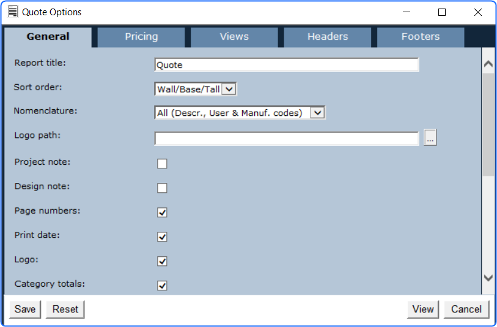Uncheck the Logo checkbox
Screen dimensions: 497x327
point(162,261)
